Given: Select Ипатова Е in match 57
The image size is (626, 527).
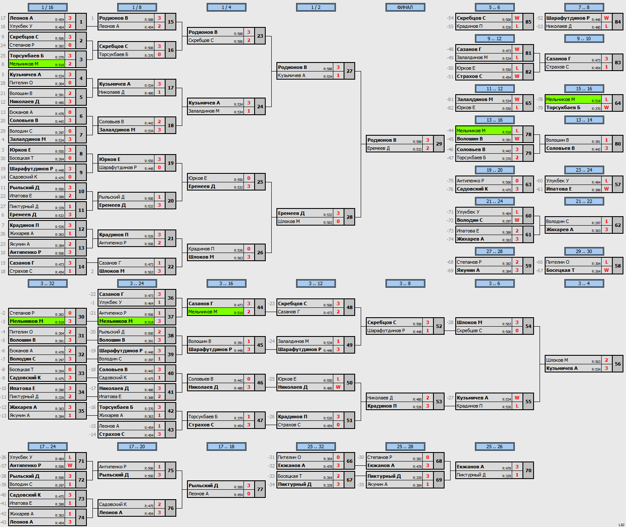Looking at the screenshot, I should coord(573,189).
